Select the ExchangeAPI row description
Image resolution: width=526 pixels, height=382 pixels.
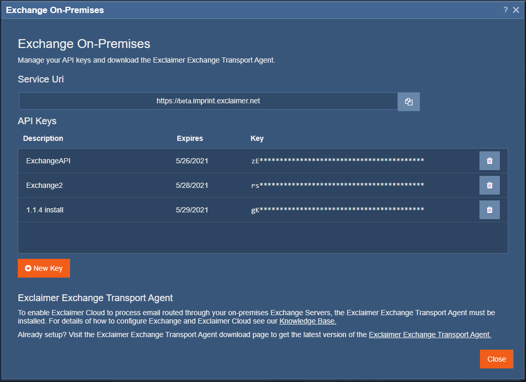tap(48, 161)
